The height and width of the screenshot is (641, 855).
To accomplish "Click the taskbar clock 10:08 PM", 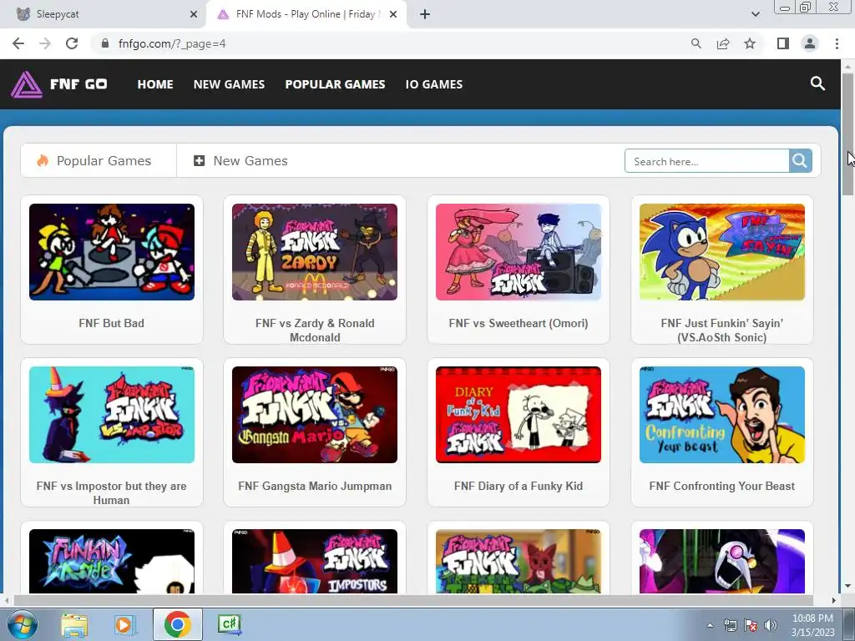I will tap(812, 618).
